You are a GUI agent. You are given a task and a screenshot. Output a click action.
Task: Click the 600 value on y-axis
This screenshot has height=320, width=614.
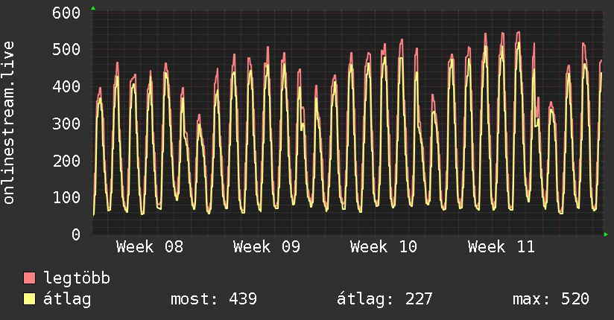point(67,13)
